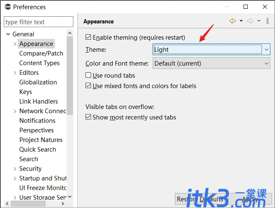Select Keys in the preferences tree

click(x=26, y=92)
